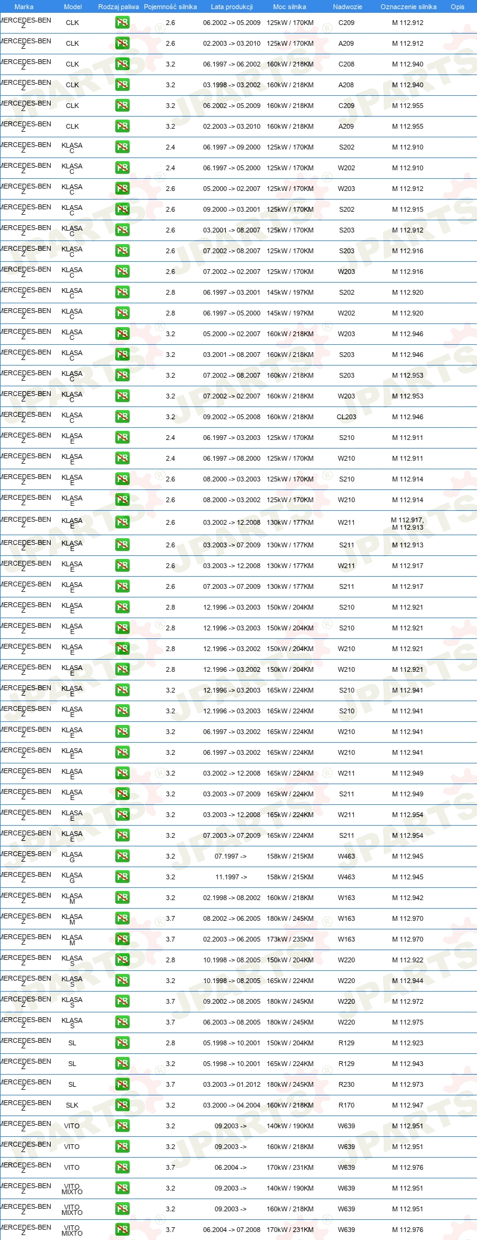Click petrol fuel icon in Klasa M 173kW row
The image size is (477, 1240).
tap(123, 939)
